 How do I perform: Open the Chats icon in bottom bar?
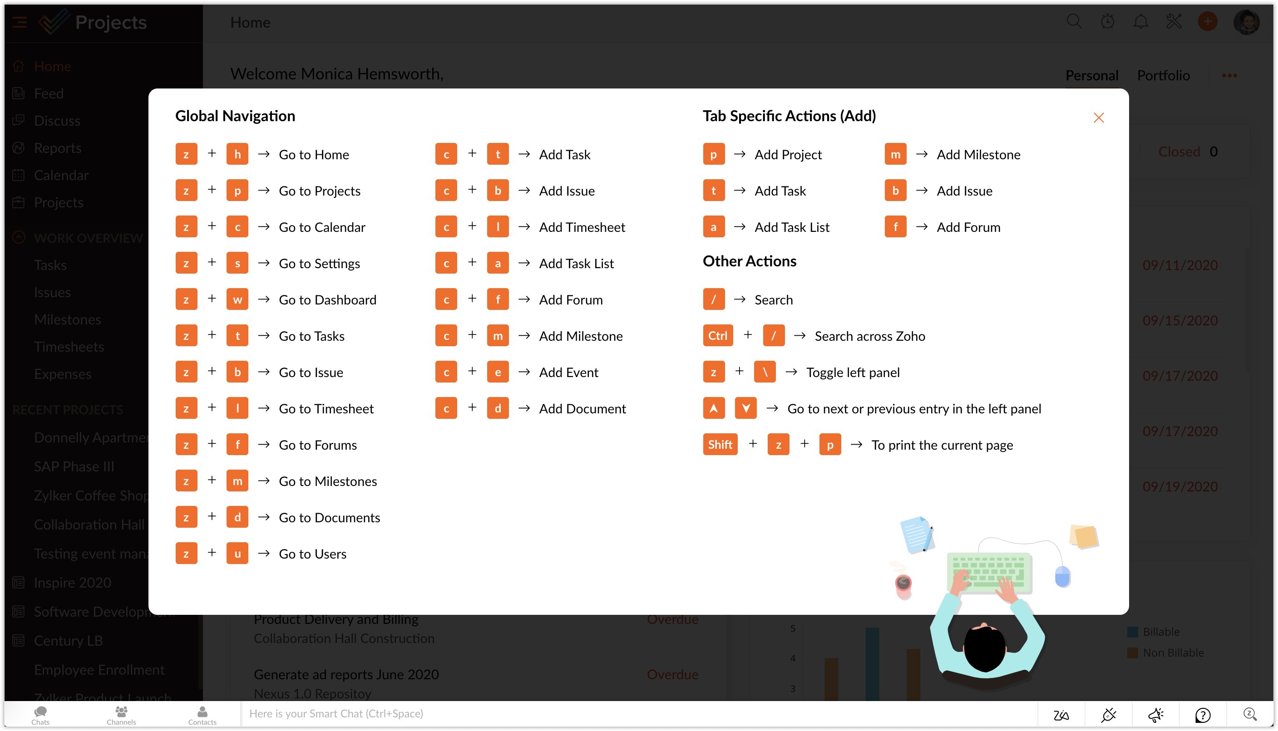pyautogui.click(x=40, y=714)
